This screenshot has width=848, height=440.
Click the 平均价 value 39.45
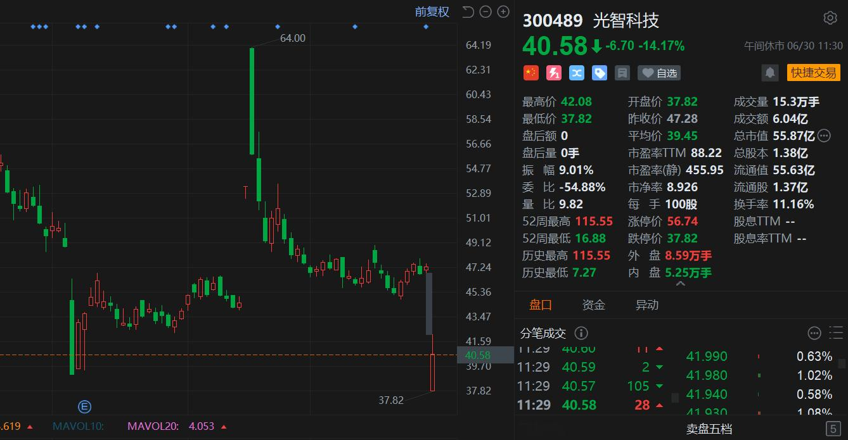pyautogui.click(x=682, y=135)
